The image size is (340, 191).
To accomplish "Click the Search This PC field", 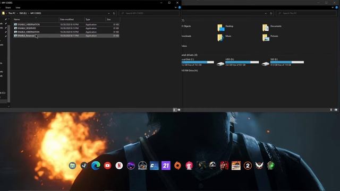I will pos(306,13).
